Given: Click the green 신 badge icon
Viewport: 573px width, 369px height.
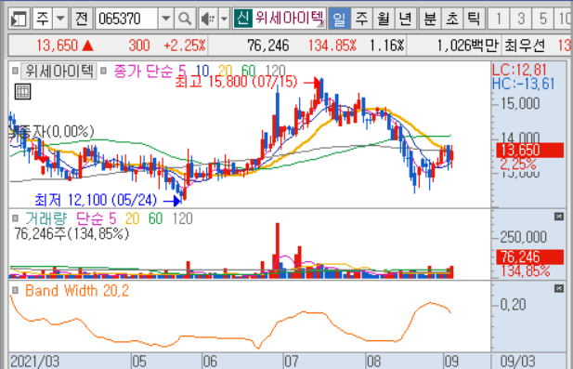Looking at the screenshot, I should (242, 18).
